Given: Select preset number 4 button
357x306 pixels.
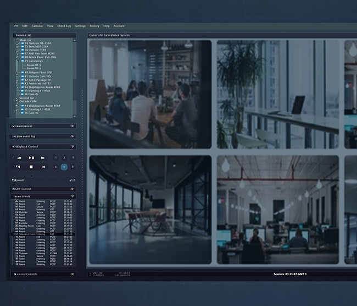Looking at the screenshot, I should [55, 167].
